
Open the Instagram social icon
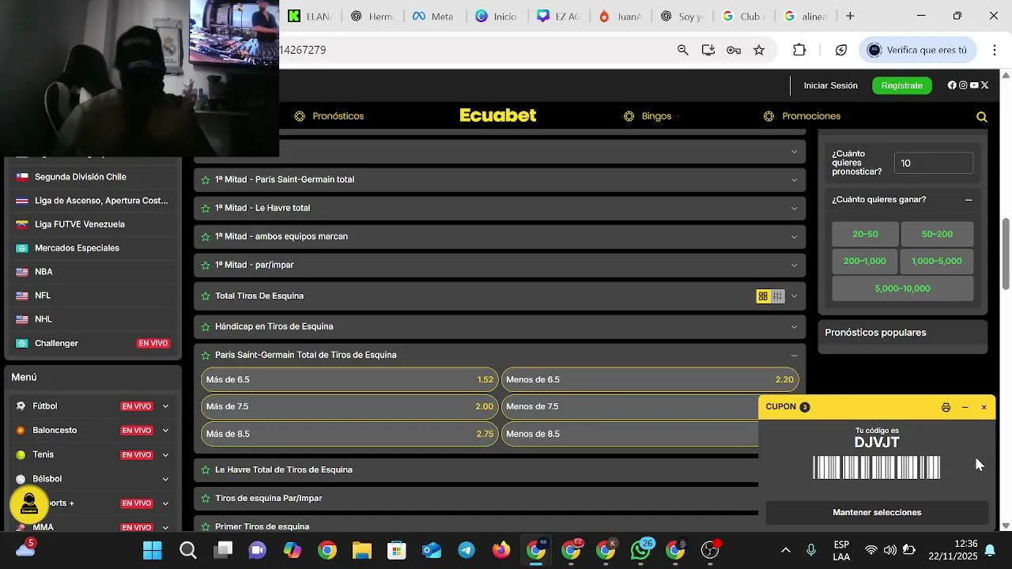pos(963,85)
